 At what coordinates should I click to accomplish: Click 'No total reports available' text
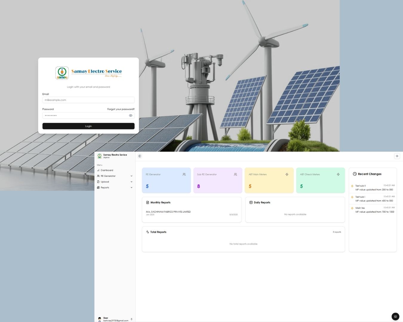point(244,244)
